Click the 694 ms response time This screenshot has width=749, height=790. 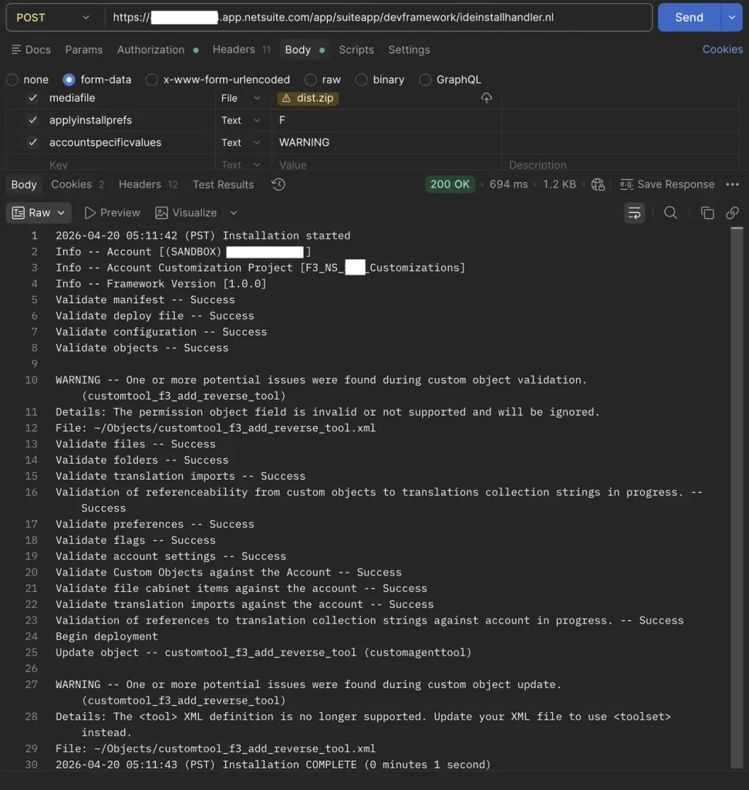[x=508, y=184]
